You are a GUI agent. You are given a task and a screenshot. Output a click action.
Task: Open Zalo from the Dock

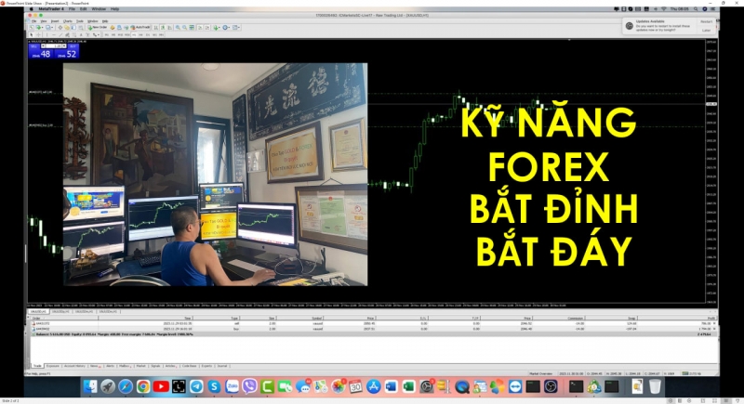coord(232,386)
